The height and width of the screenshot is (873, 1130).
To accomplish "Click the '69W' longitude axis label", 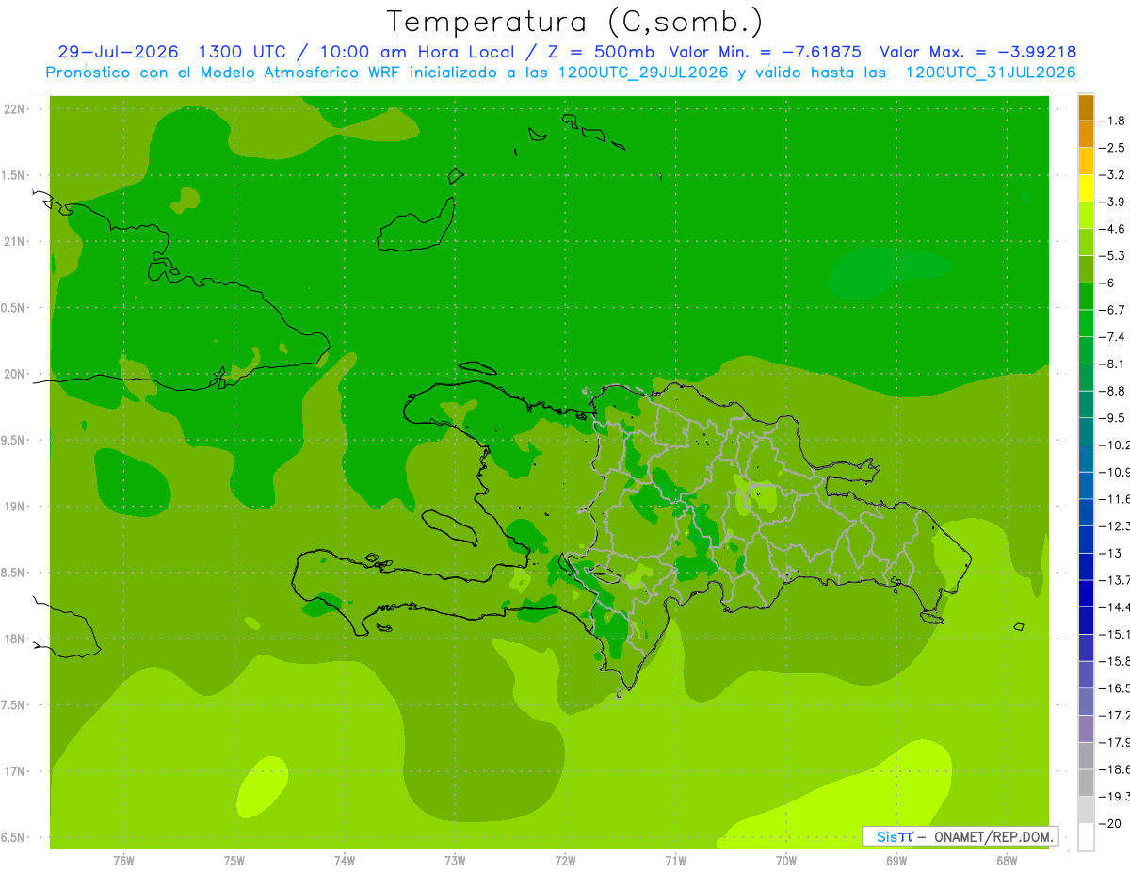I will point(896,861).
